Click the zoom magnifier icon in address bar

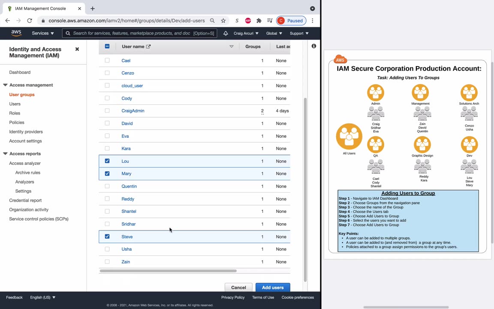pyautogui.click(x=212, y=21)
